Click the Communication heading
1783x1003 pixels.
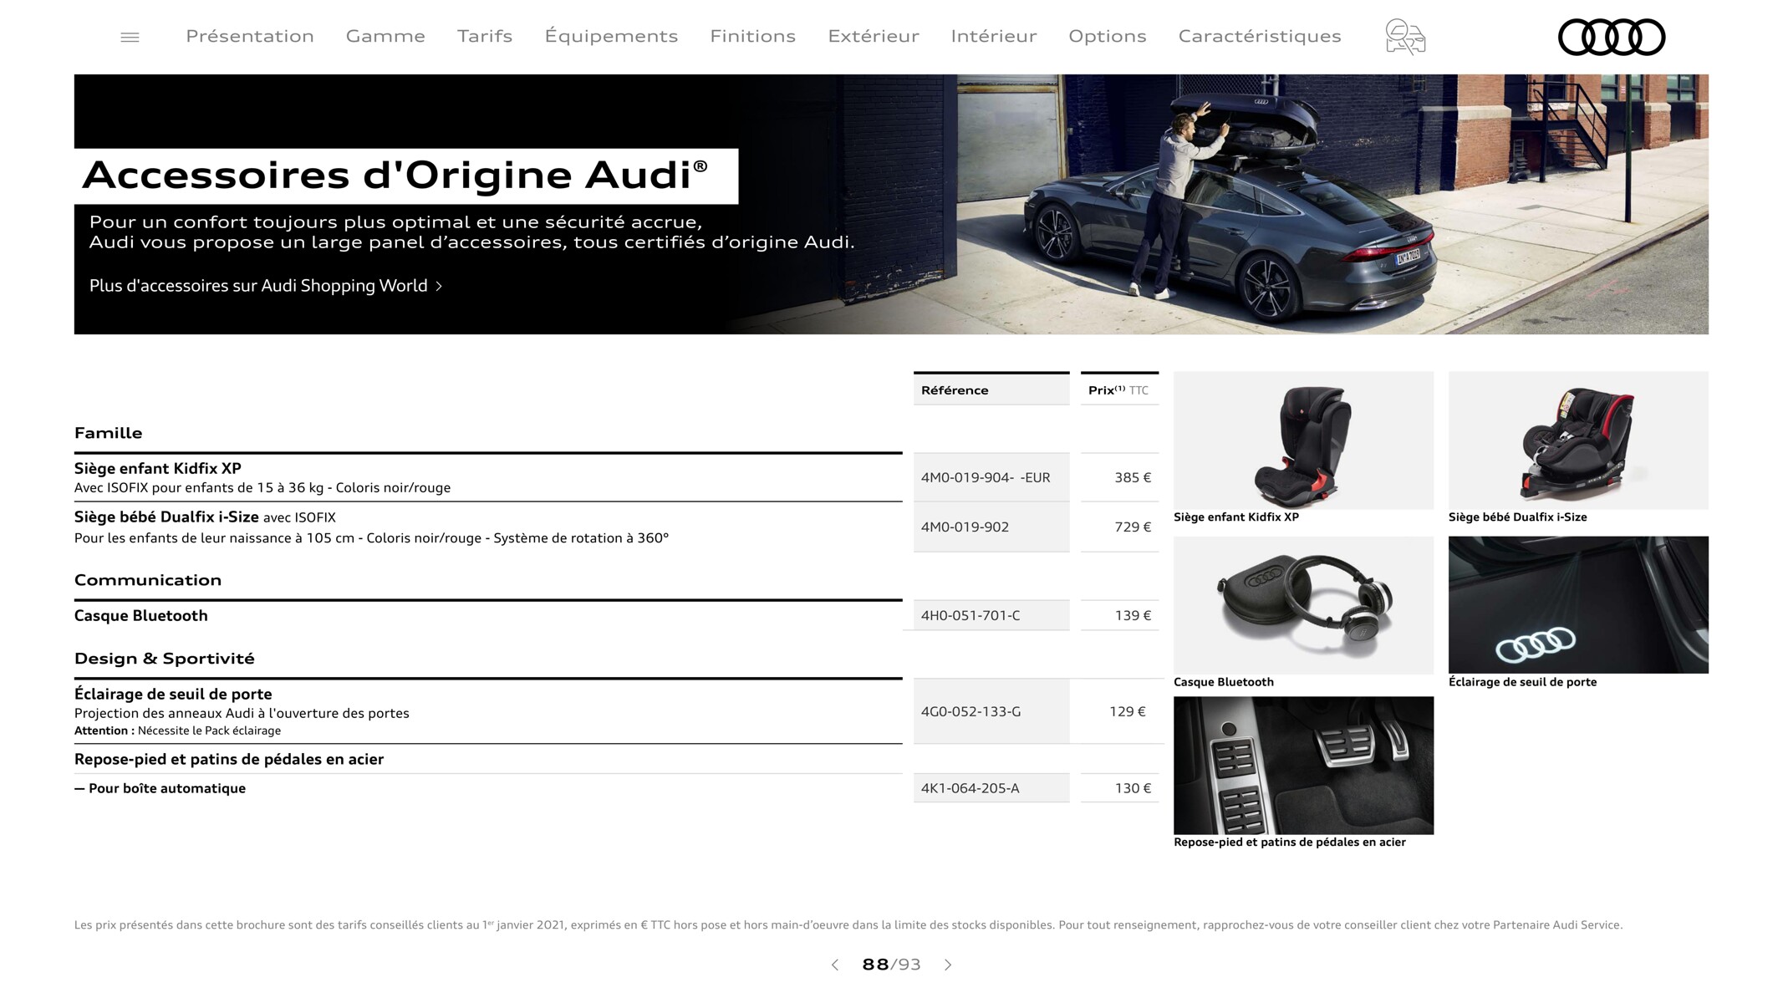[x=148, y=580]
